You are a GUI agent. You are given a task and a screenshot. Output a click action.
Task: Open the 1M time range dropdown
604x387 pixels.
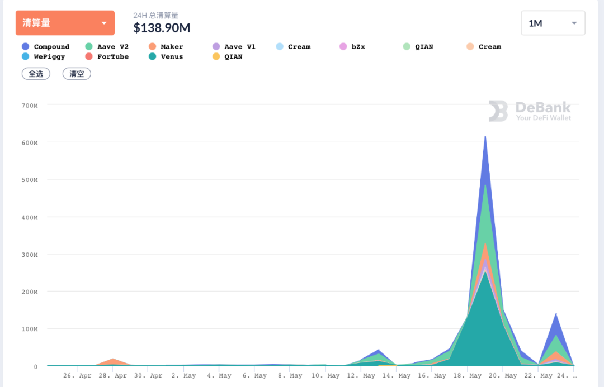coord(552,23)
